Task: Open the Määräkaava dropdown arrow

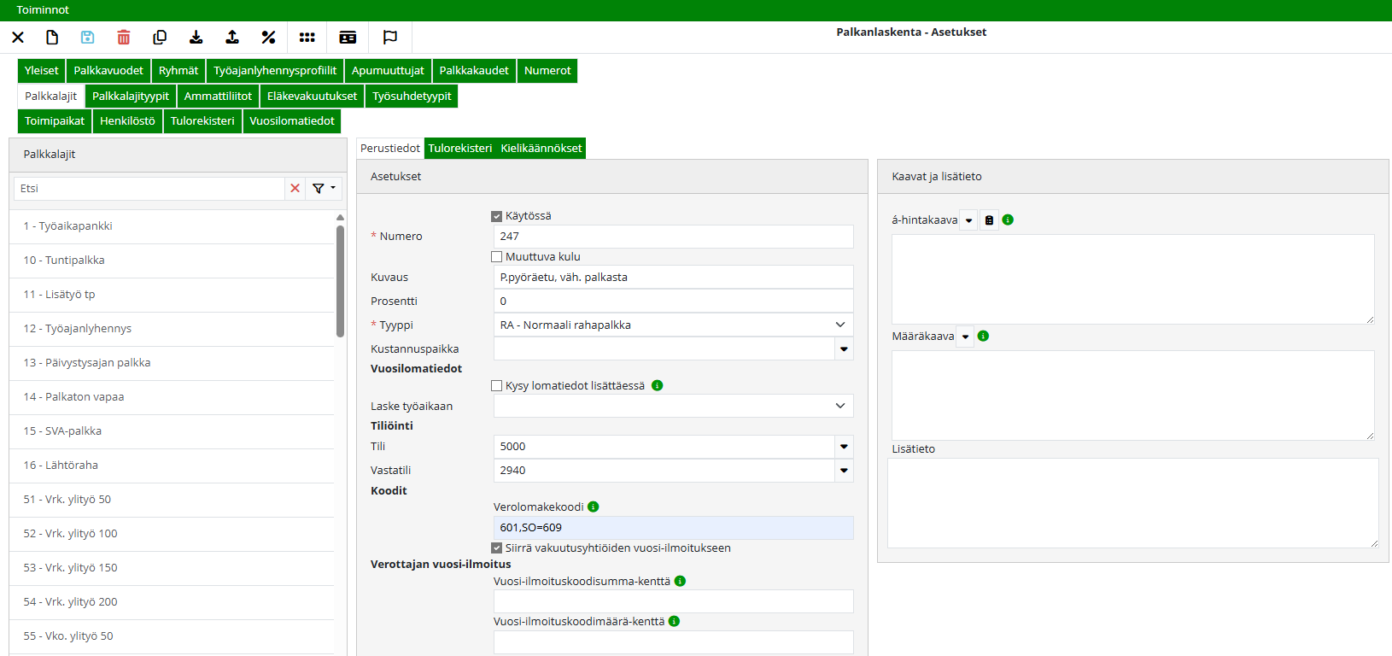Action: pos(965,337)
